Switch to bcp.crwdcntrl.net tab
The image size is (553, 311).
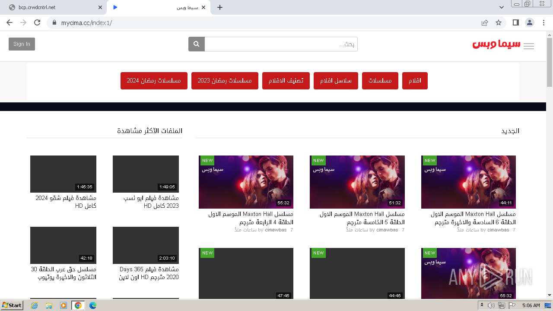point(54,7)
